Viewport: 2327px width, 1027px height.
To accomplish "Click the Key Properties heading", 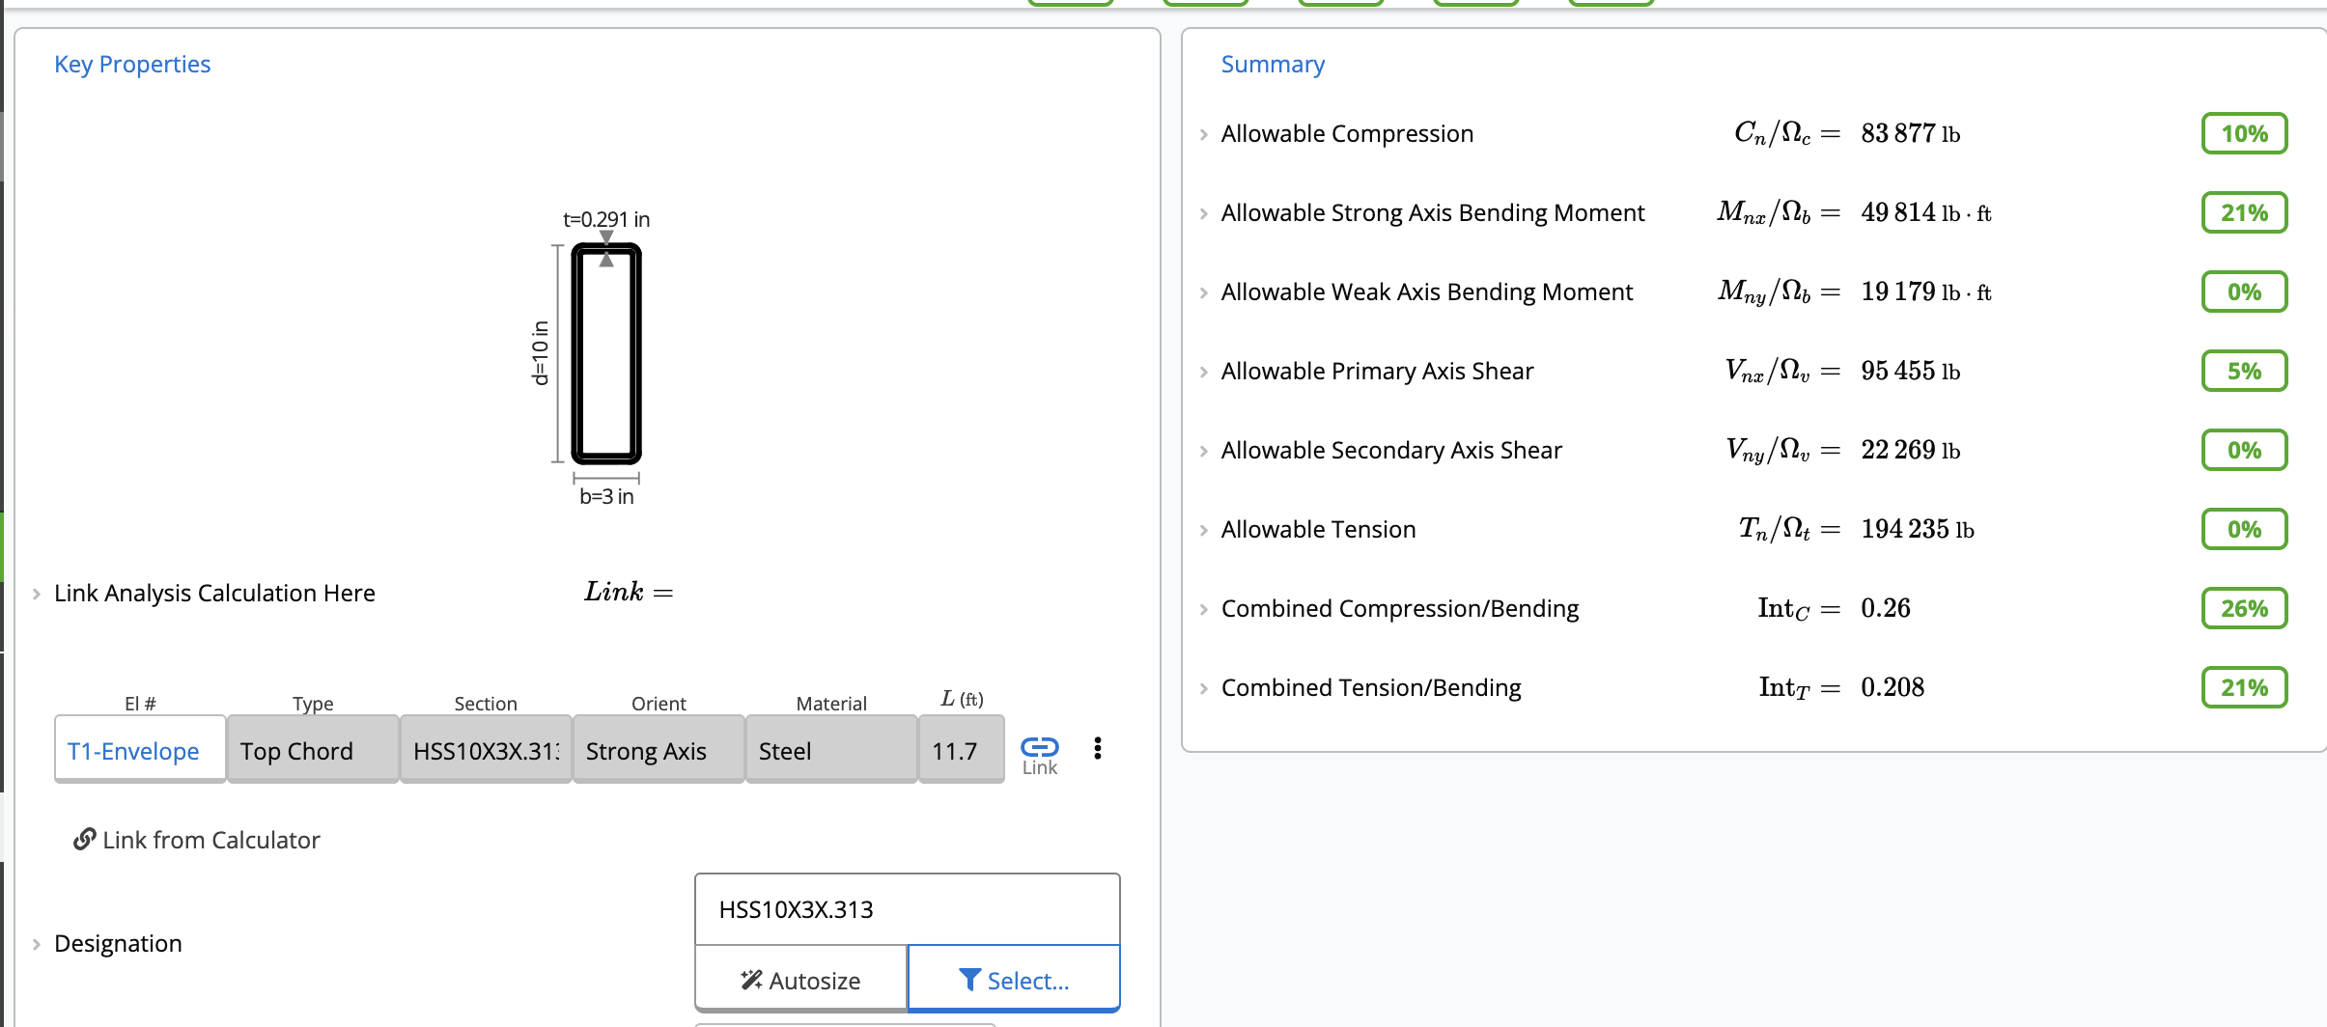I will (x=132, y=64).
